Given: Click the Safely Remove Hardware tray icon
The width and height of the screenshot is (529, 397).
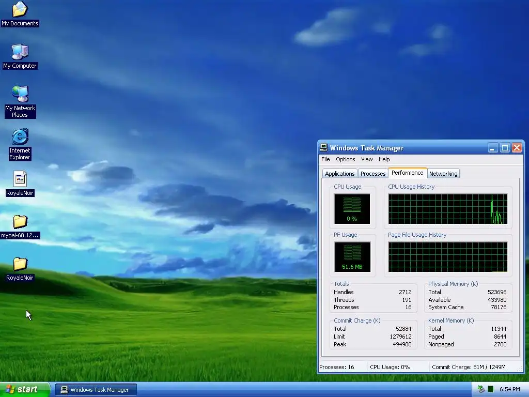Looking at the screenshot, I should click(x=481, y=389).
